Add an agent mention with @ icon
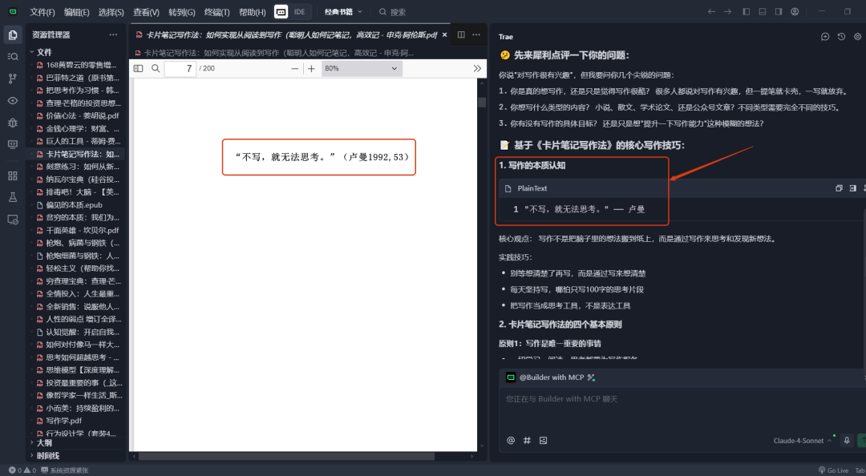This screenshot has width=866, height=476. coord(511,441)
